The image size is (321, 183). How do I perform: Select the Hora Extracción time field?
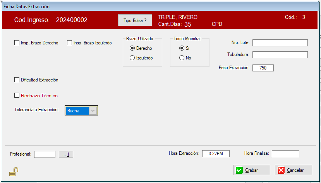tap(216, 154)
